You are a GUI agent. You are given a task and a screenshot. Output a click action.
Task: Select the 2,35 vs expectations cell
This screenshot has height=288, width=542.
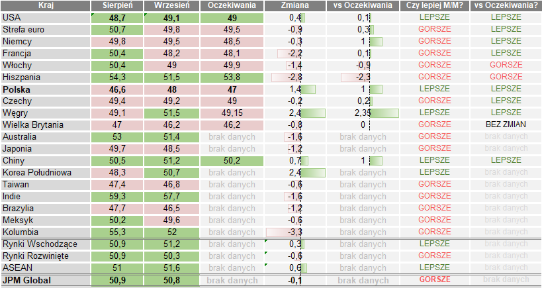pyautogui.click(x=360, y=113)
